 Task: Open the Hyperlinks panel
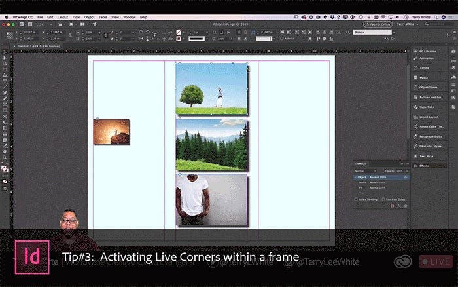tap(427, 107)
